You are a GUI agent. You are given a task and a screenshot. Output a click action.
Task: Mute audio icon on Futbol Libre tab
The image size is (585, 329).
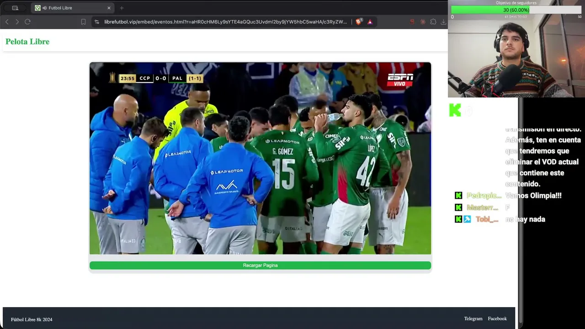[x=45, y=8]
